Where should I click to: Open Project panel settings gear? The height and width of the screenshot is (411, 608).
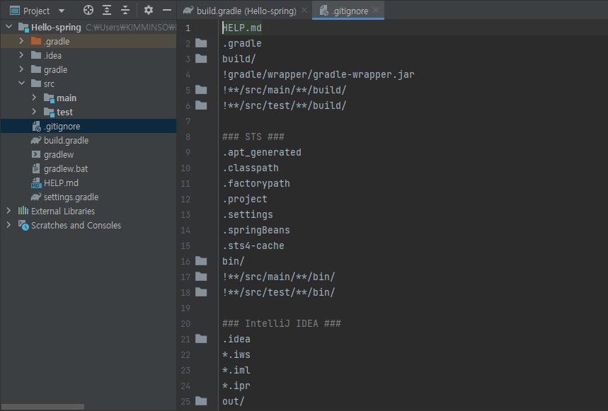148,11
